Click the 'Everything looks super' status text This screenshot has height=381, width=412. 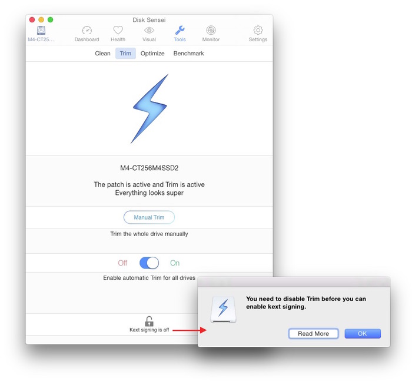click(149, 193)
